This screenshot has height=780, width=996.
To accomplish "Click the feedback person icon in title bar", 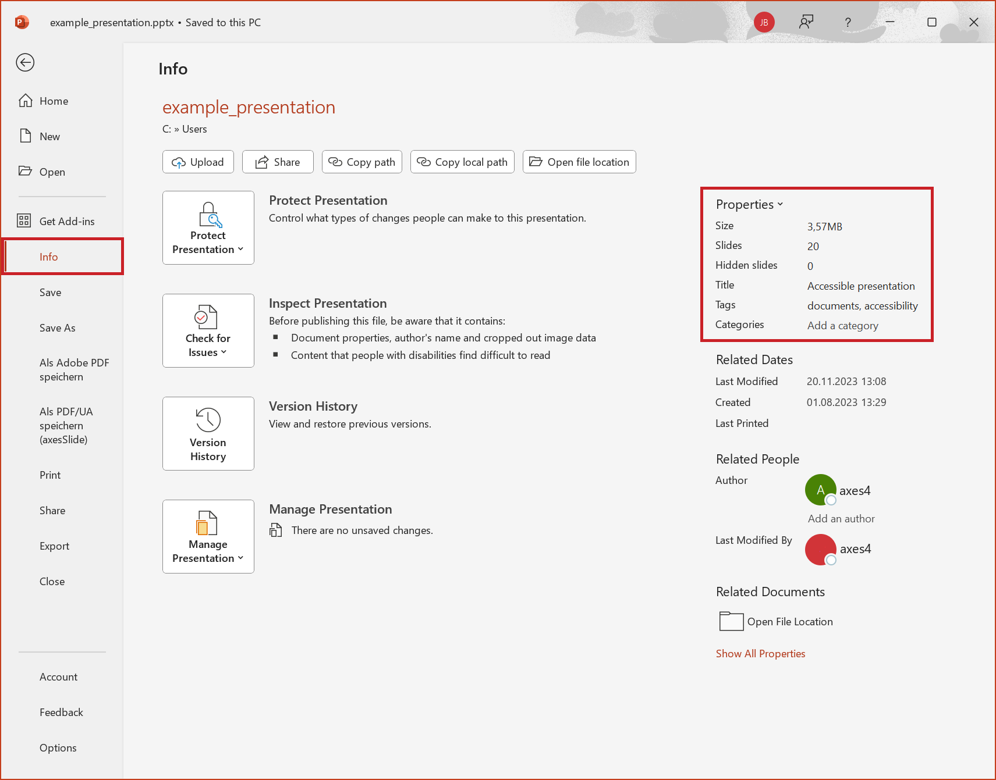I will coord(806,22).
